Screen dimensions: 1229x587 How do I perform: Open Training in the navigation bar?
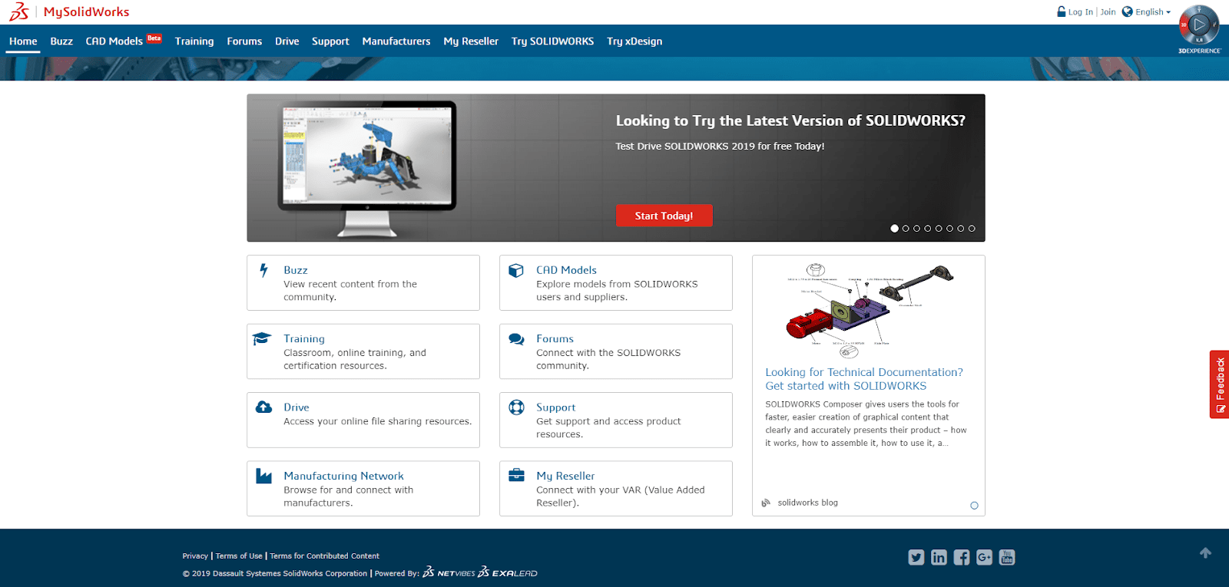click(x=194, y=41)
